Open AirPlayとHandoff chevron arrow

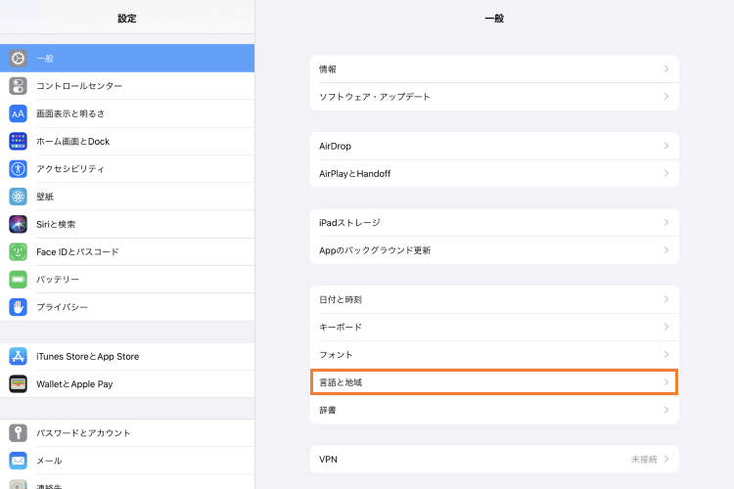point(666,173)
